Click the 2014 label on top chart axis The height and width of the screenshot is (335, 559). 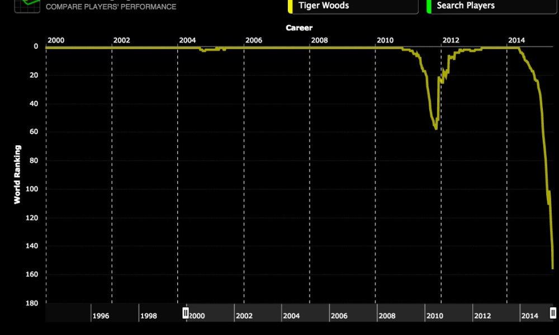[x=516, y=40]
